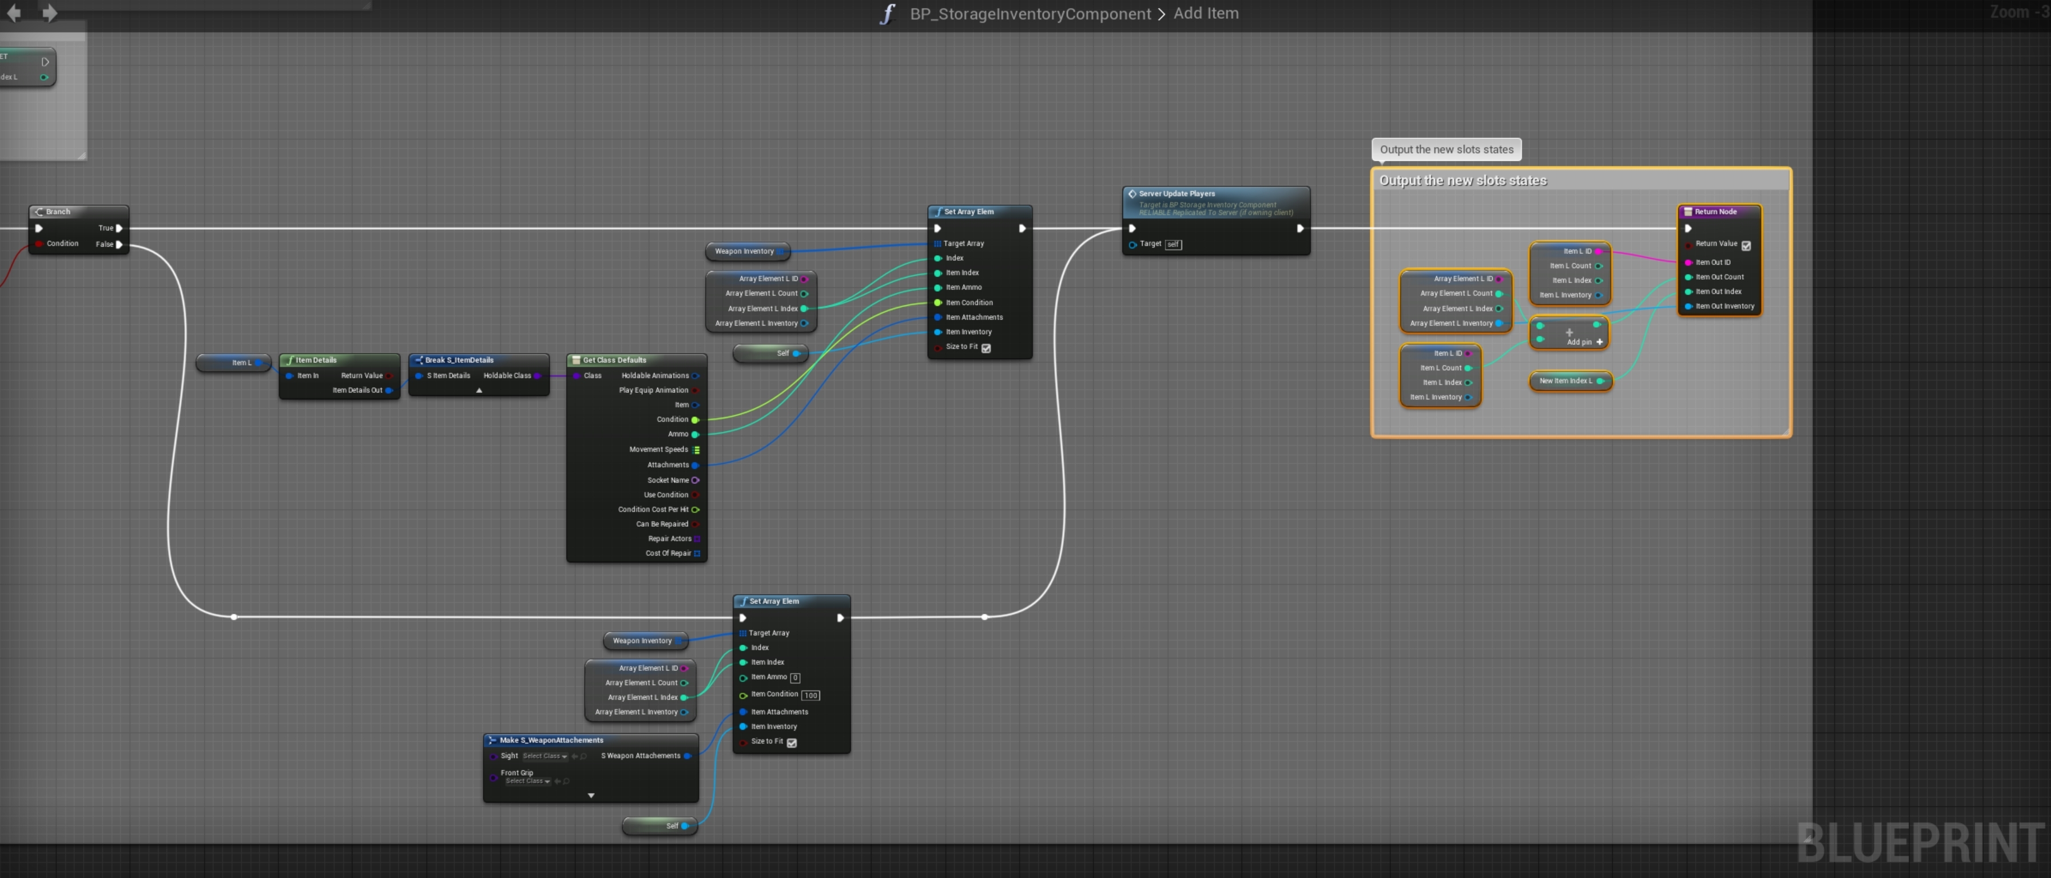Click the Return Node header icon
Viewport: 2051px width, 878px height.
pyautogui.click(x=1687, y=212)
